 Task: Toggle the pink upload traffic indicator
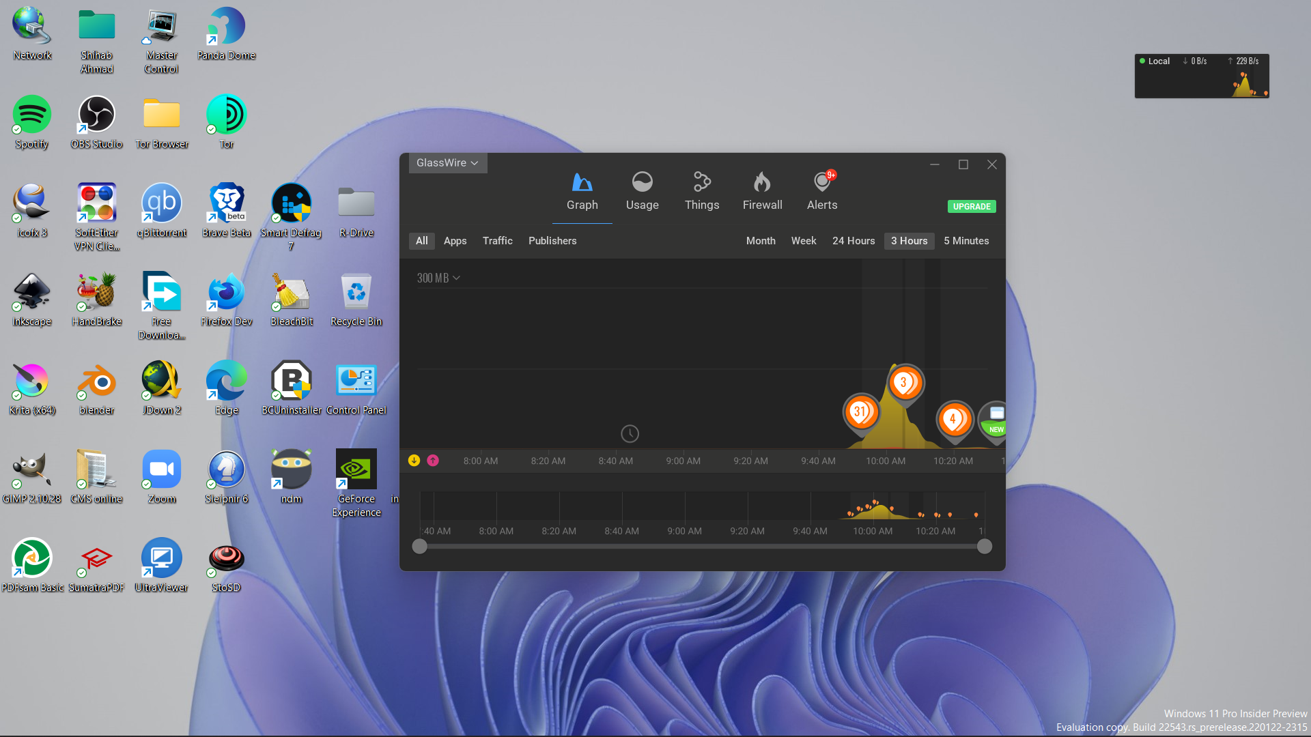tap(433, 461)
